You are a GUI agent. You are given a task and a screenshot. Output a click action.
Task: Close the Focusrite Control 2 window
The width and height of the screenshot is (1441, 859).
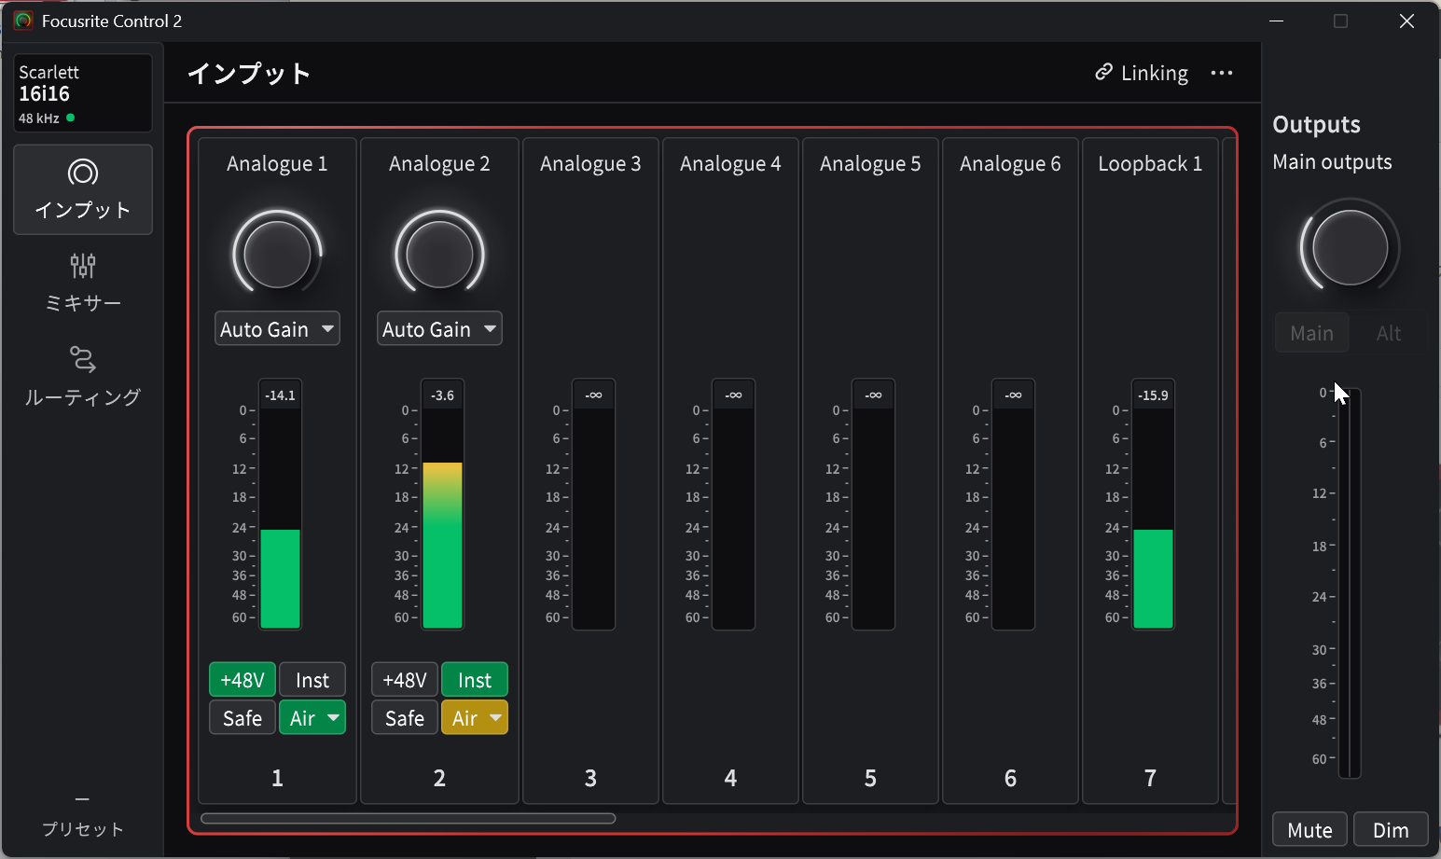coord(1406,21)
